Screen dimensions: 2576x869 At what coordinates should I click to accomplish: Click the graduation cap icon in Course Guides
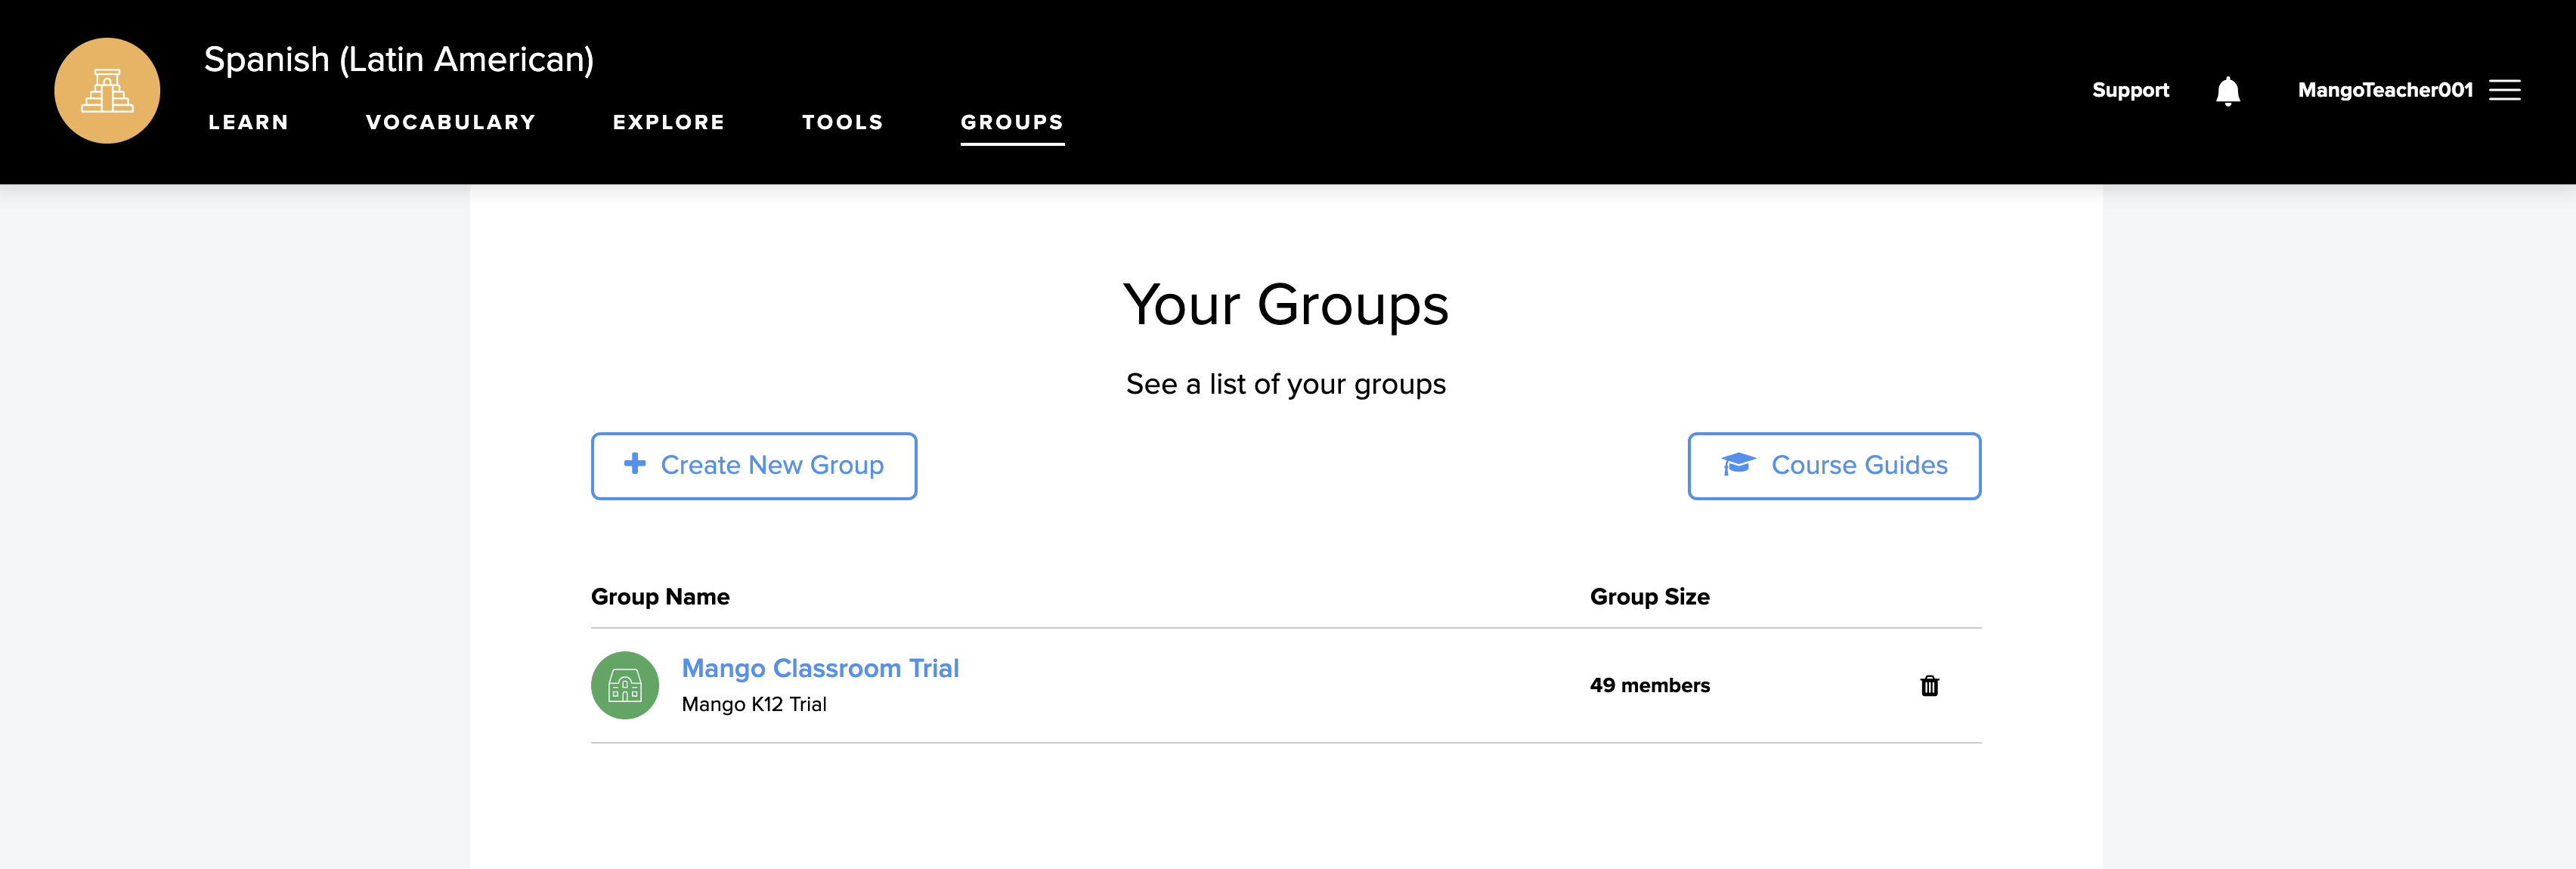point(1738,464)
